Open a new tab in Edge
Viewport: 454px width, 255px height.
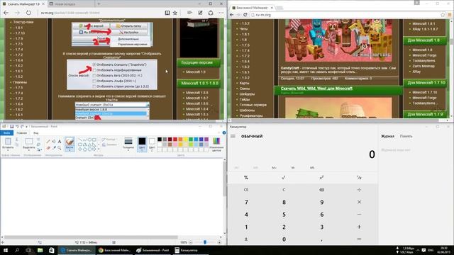(99, 4)
